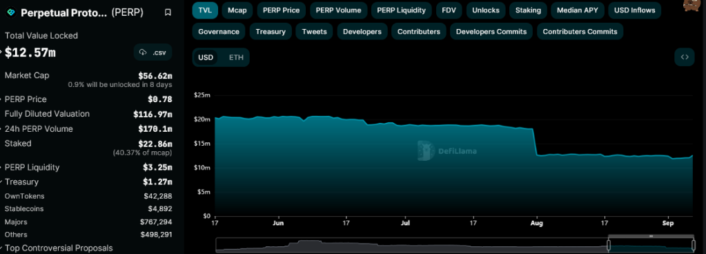Click the Perpetual Protocol logo icon
This screenshot has width=706, height=254.
click(11, 12)
